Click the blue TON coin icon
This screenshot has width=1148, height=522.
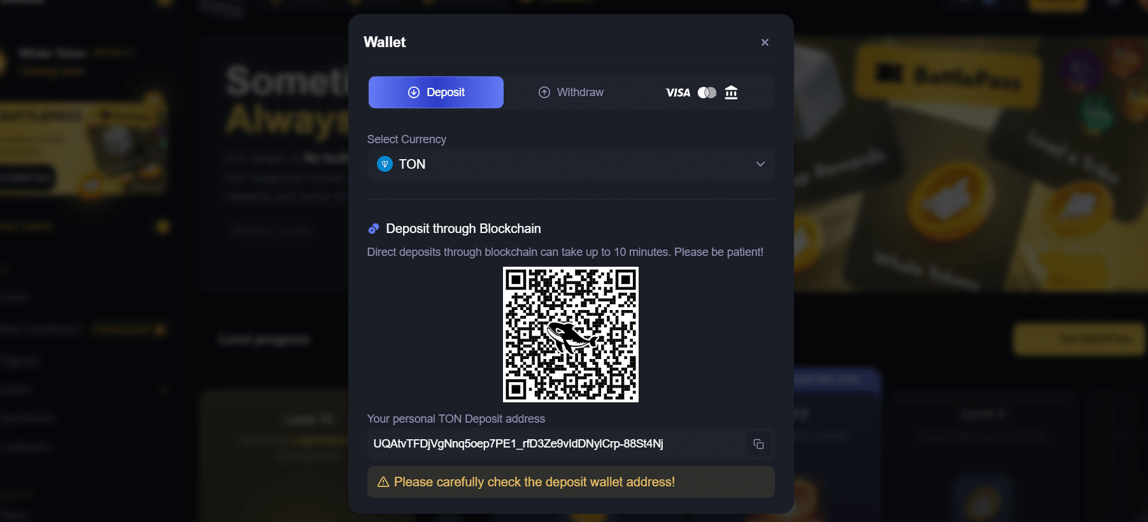tap(385, 164)
